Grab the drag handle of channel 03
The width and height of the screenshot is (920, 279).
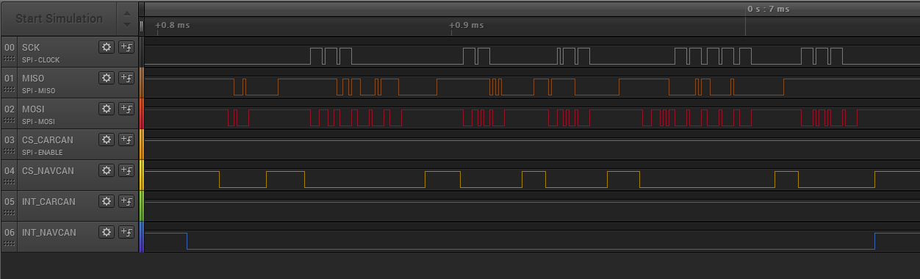coord(10,152)
